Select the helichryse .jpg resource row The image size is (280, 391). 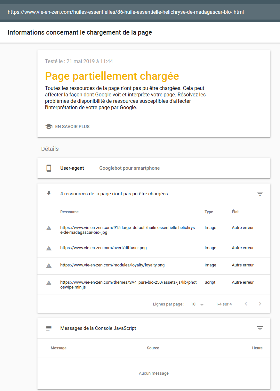point(127,230)
